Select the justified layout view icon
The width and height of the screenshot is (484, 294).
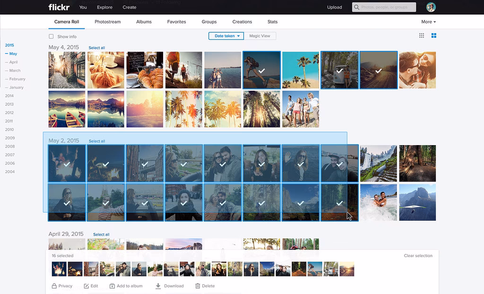point(433,35)
